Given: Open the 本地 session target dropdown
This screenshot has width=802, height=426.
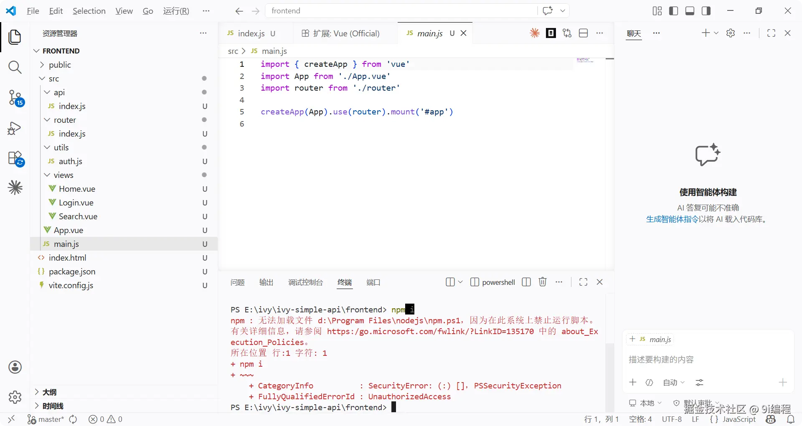Looking at the screenshot, I should [645, 403].
